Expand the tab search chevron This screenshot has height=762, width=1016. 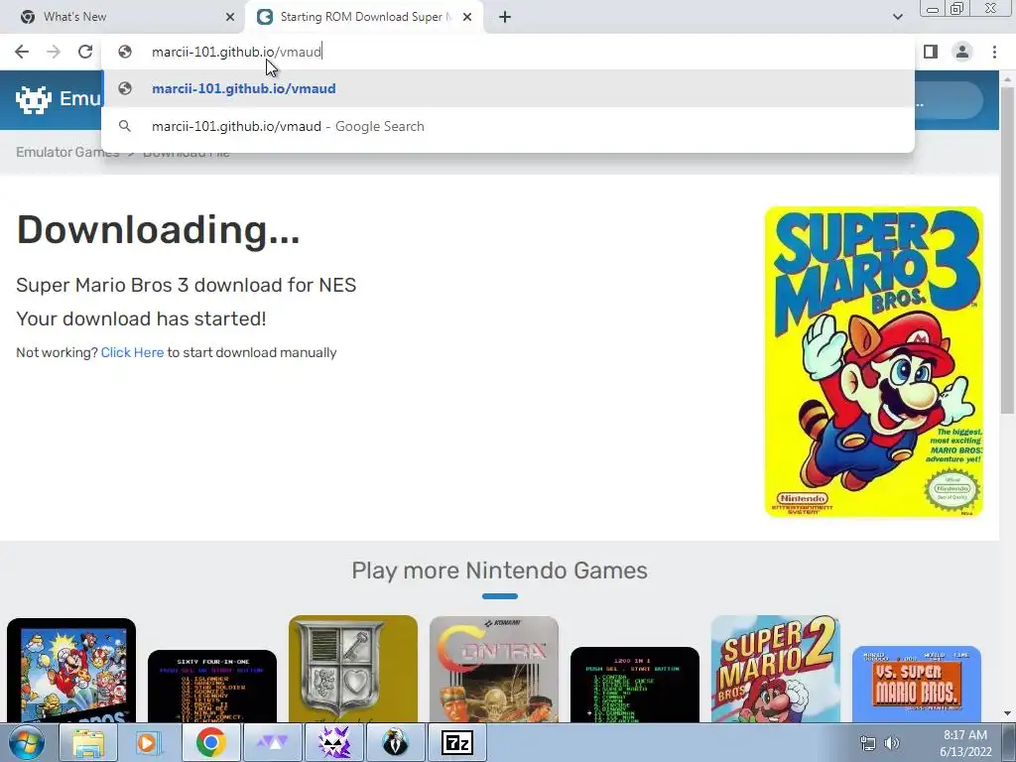(x=897, y=17)
